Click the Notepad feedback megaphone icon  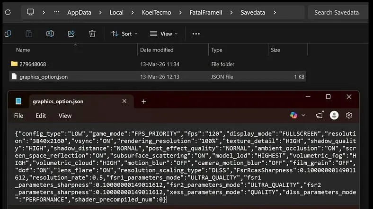[x=320, y=115]
